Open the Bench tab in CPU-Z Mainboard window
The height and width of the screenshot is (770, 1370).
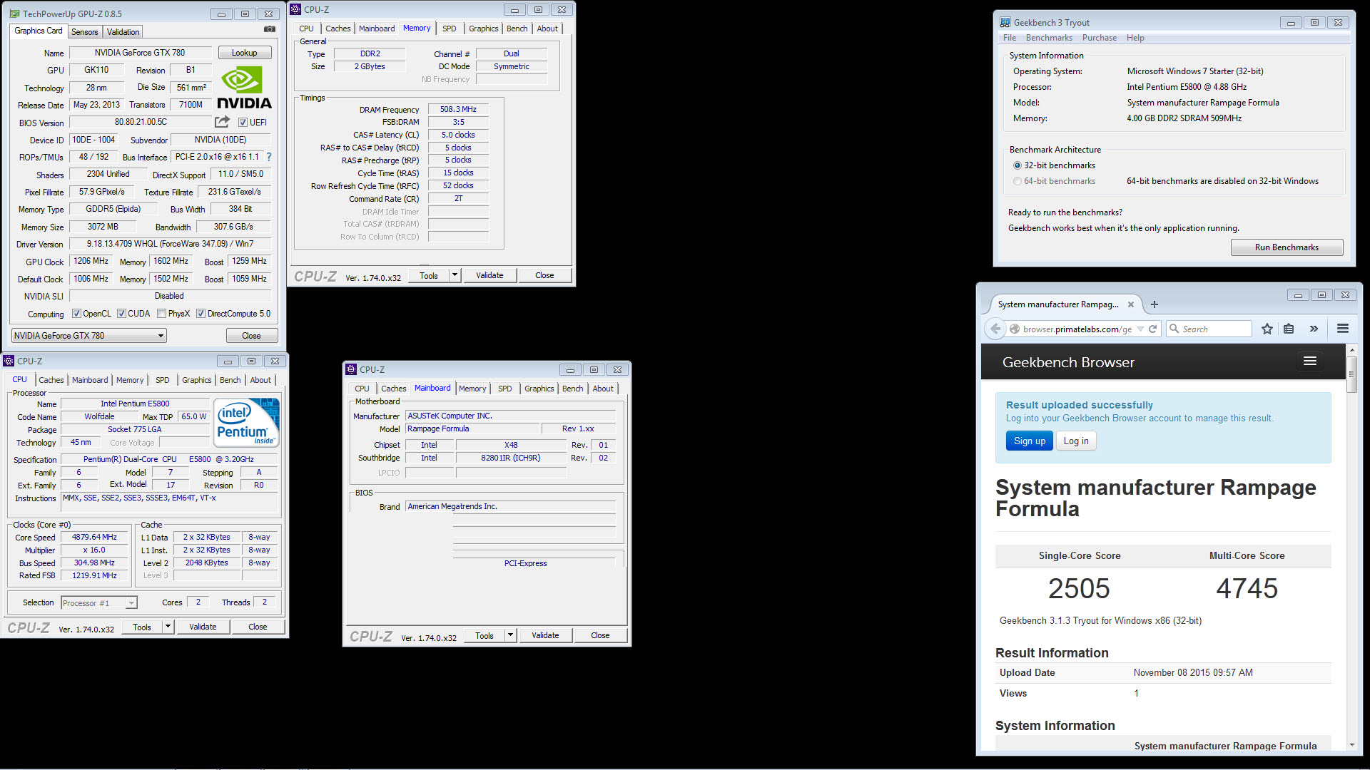572,389
